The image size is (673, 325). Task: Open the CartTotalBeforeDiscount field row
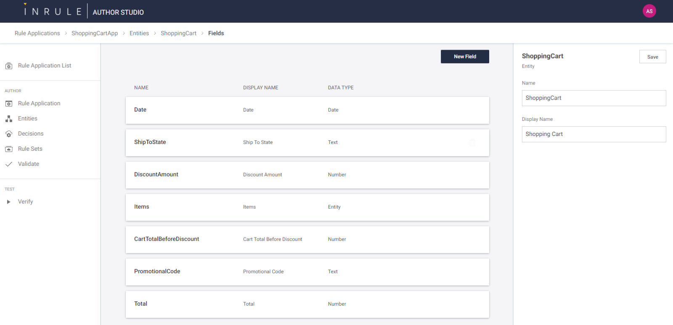pos(307,240)
